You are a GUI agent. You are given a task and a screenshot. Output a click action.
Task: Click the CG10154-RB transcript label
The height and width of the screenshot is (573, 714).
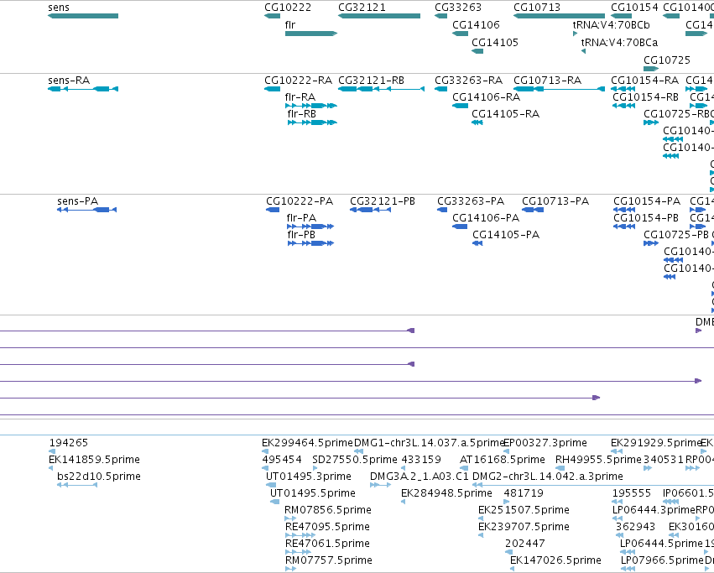click(x=645, y=97)
